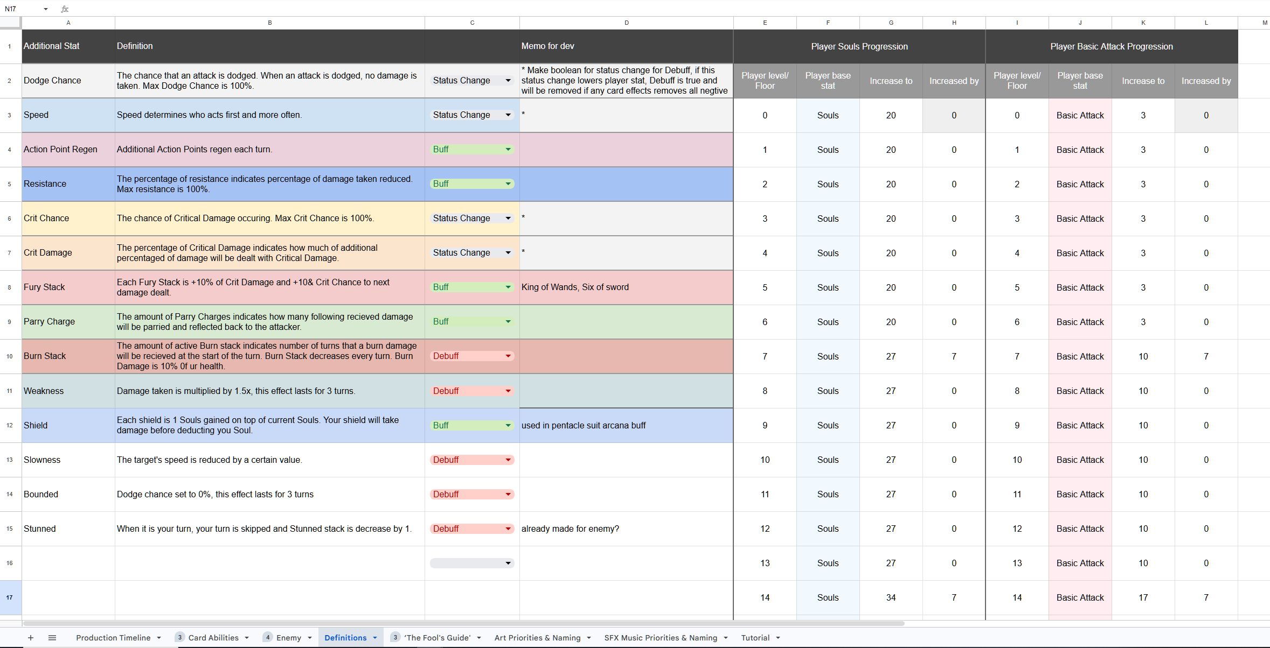Select 'already made for enemy?' cell
1270x648 pixels.
(x=627, y=529)
